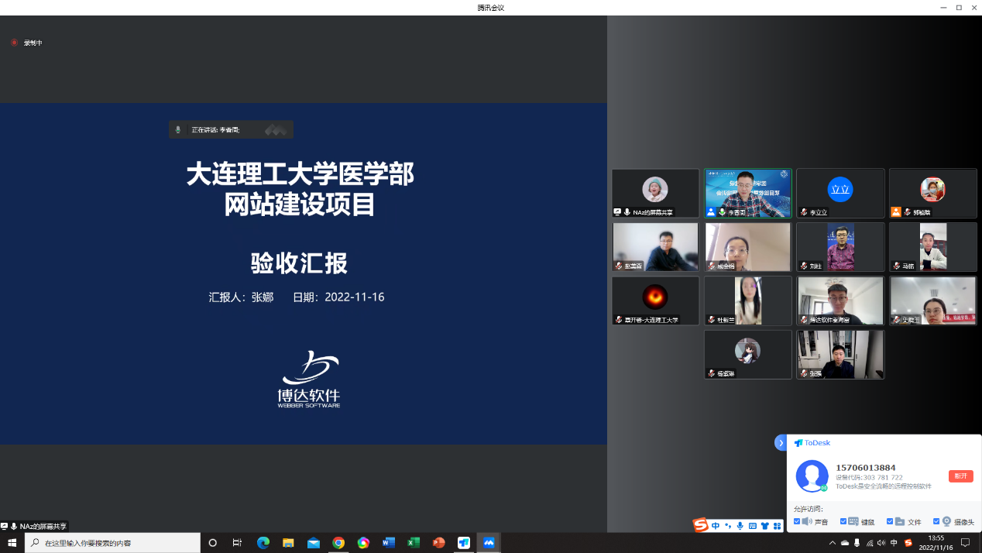Image resolution: width=982 pixels, height=553 pixels.
Task: Uncheck the 键鼠 keyboard-mouse access checkbox
Action: tap(843, 522)
